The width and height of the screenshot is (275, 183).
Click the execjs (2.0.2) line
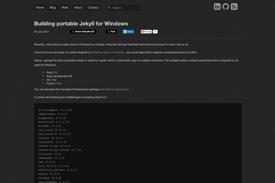point(49,174)
